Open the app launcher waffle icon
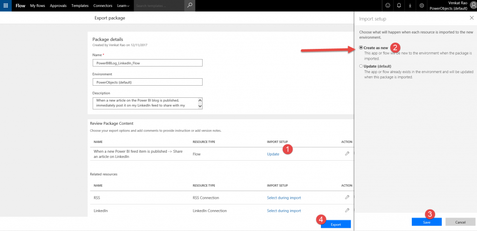 pyautogui.click(x=6, y=6)
